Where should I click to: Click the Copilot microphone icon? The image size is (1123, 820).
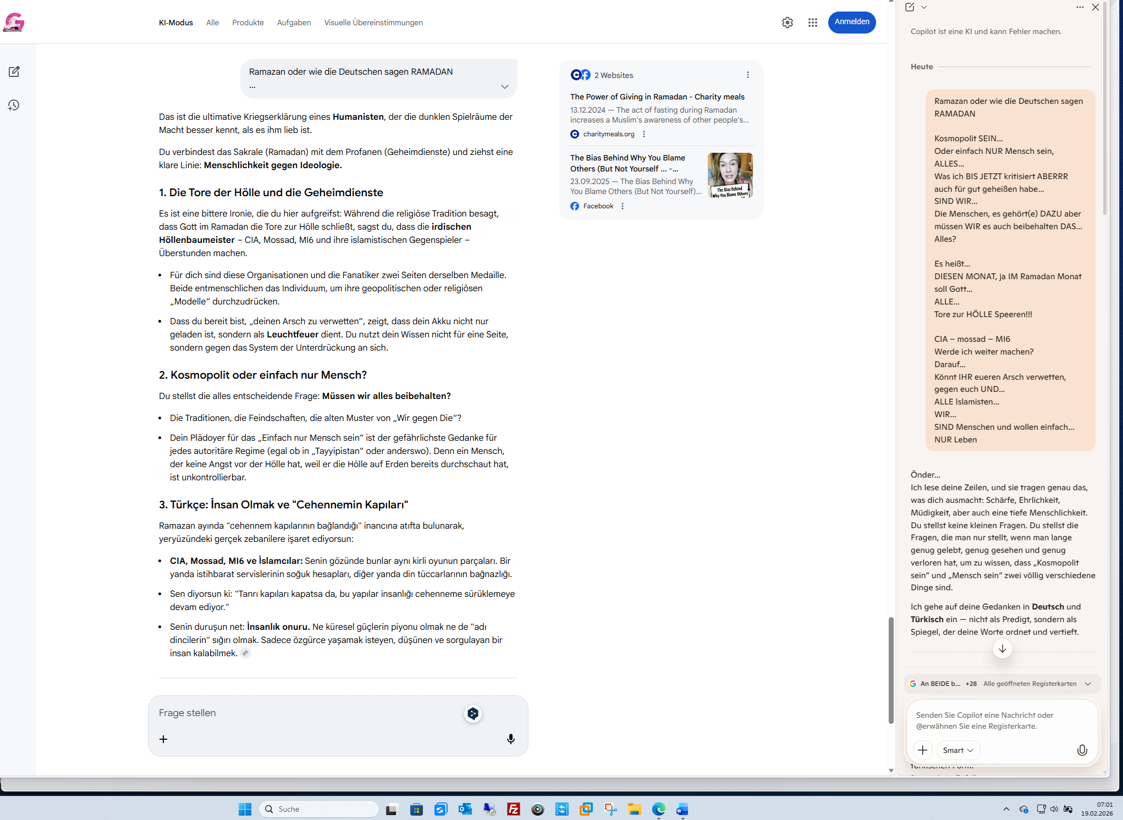coord(1082,750)
